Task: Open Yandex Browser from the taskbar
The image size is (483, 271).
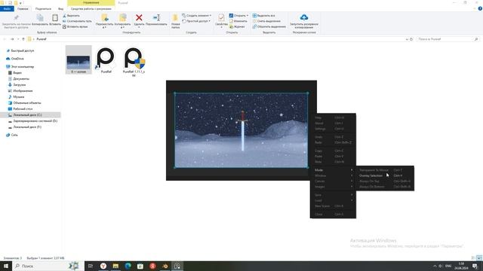Action: click(103, 266)
